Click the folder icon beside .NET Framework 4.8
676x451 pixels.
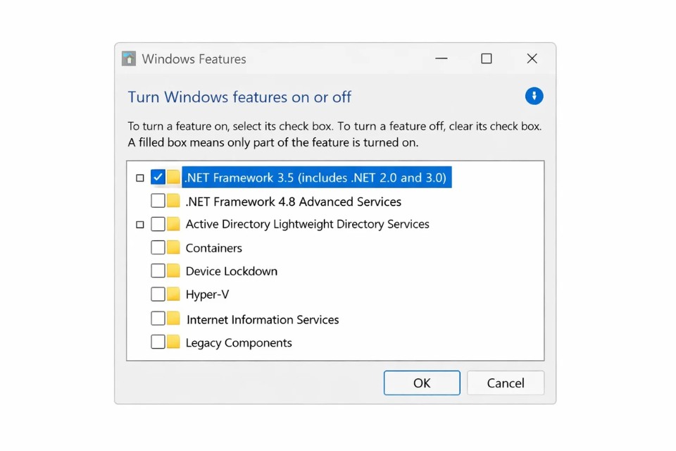point(172,201)
